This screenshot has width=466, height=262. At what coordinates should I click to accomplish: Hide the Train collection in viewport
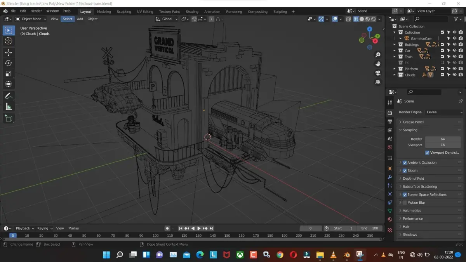[454, 57]
